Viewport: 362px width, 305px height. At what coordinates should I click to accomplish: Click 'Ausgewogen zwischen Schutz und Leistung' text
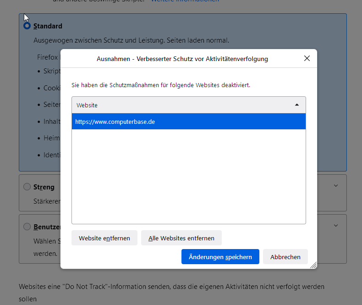point(131,40)
